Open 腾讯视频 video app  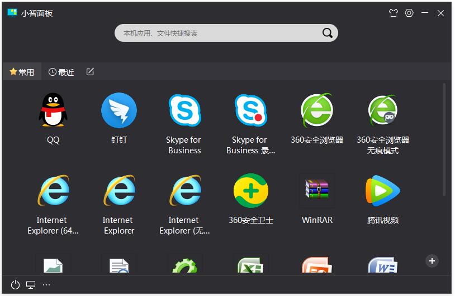click(383, 191)
